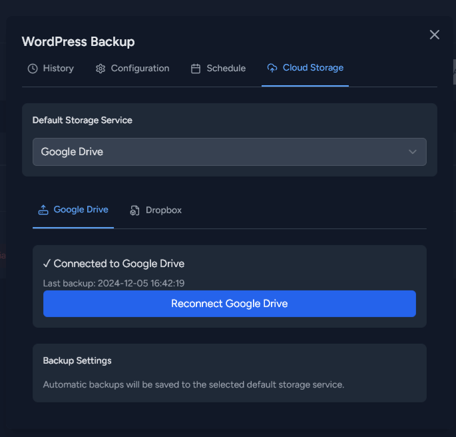Click the WordPress Backup title

point(79,41)
